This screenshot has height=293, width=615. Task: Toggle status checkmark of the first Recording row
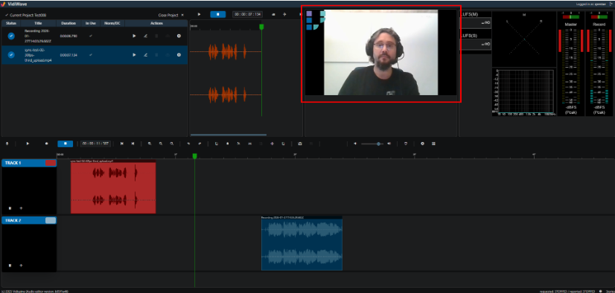point(11,36)
